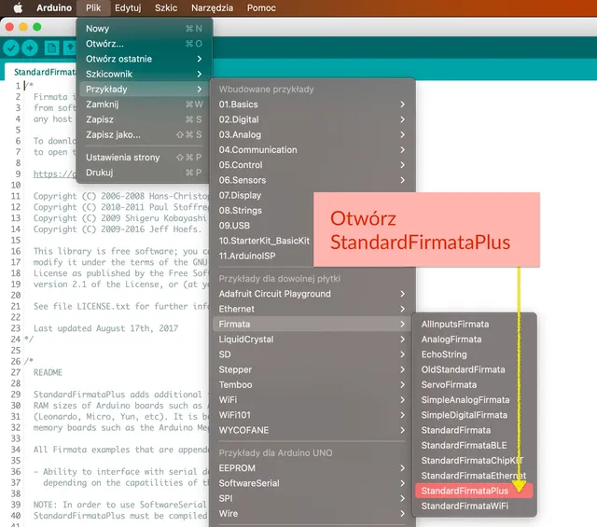Choose Otwórz... from the Plik menu
The width and height of the screenshot is (597, 527).
pos(144,44)
